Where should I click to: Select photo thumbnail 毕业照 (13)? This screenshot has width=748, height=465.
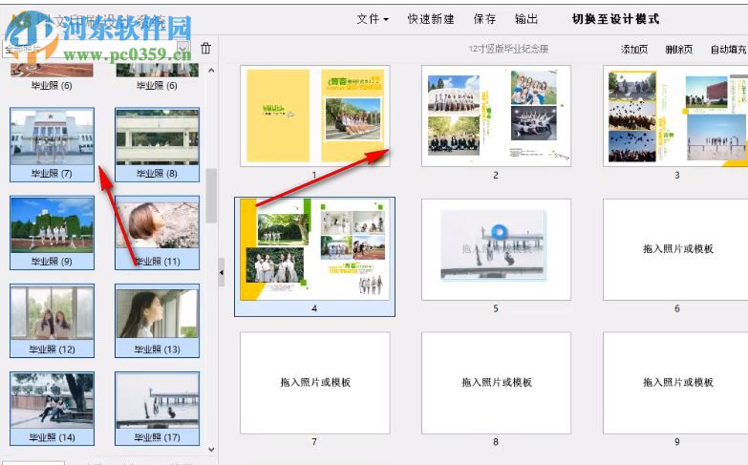pyautogui.click(x=157, y=321)
